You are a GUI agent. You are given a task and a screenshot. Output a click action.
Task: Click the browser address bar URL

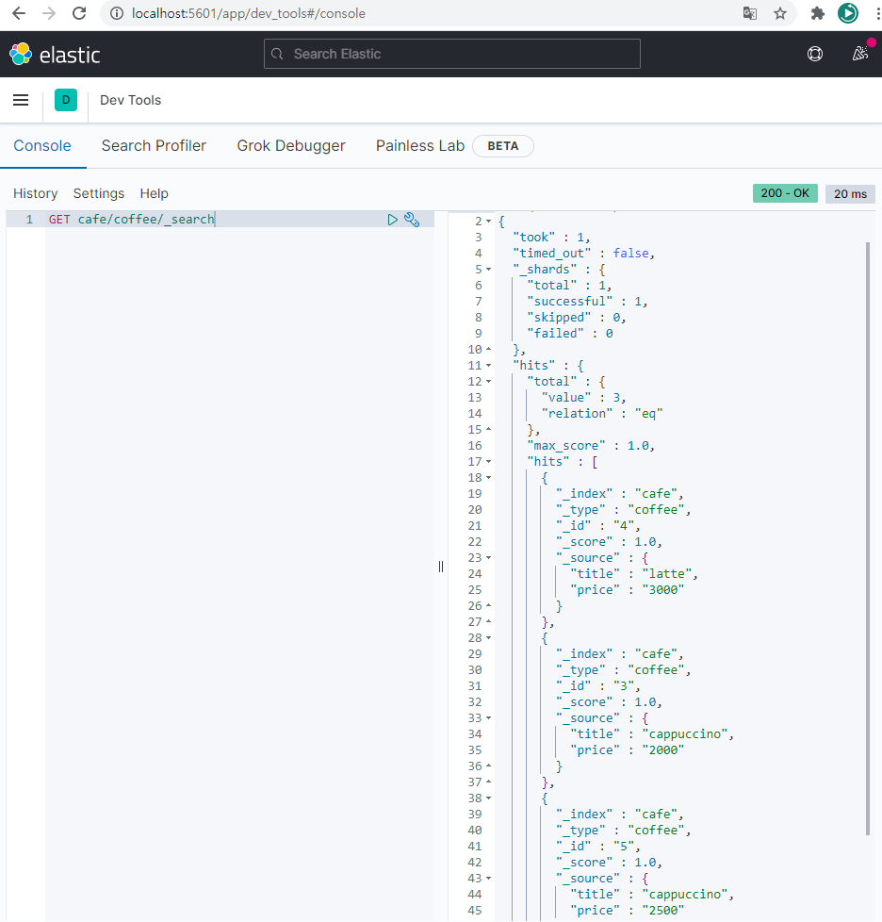[249, 13]
